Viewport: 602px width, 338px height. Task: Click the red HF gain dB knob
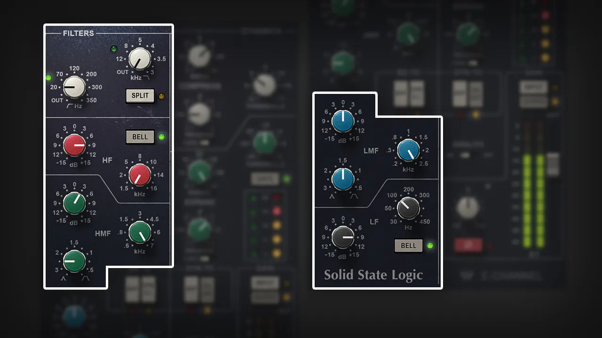(x=74, y=146)
